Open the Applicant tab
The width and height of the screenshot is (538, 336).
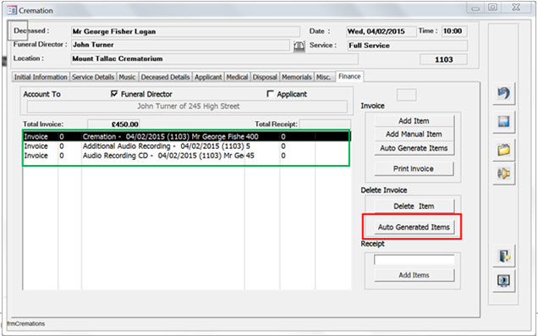click(x=208, y=77)
